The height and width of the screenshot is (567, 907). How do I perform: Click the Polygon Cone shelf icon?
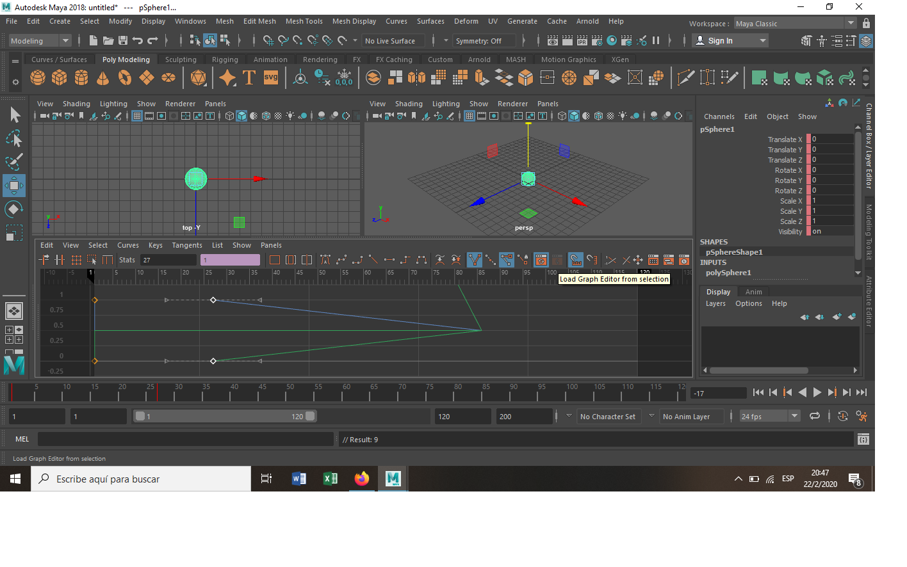tap(102, 78)
